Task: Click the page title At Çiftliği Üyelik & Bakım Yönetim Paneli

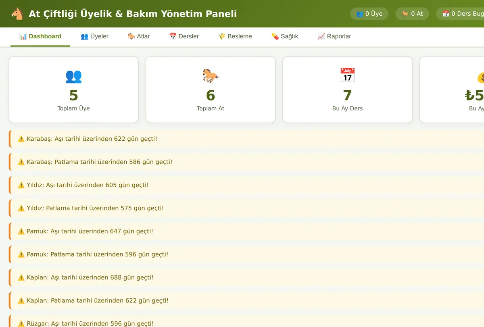Action: (x=133, y=14)
